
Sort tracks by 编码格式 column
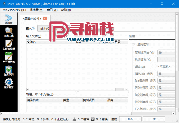[x=44, y=100]
